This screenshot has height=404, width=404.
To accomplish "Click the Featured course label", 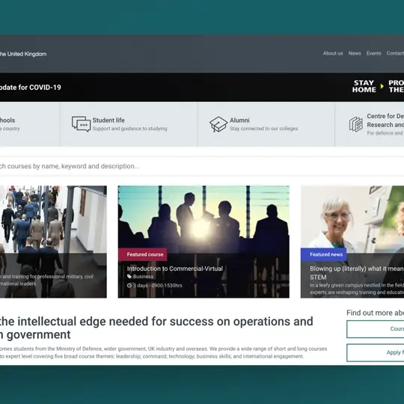I will [x=143, y=254].
